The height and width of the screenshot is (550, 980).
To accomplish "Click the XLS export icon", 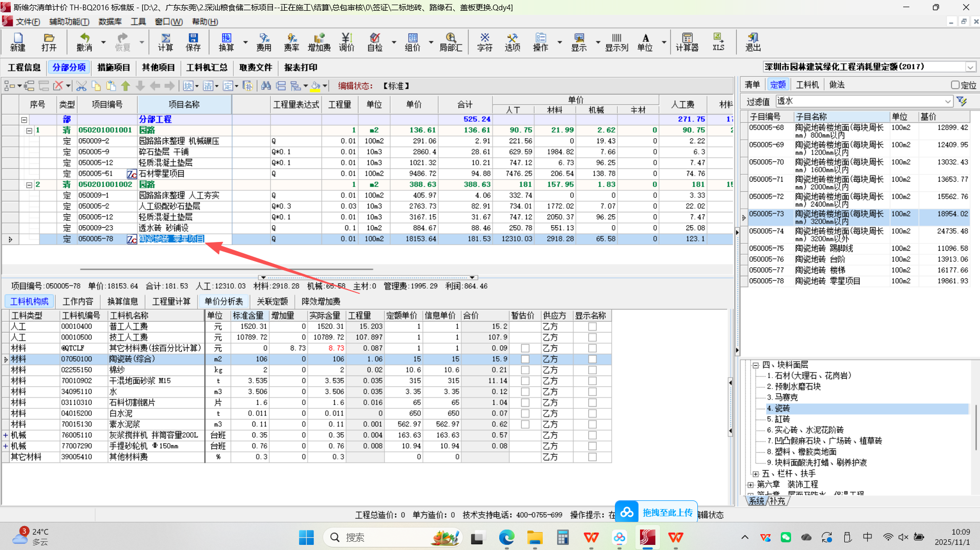I will coord(718,41).
